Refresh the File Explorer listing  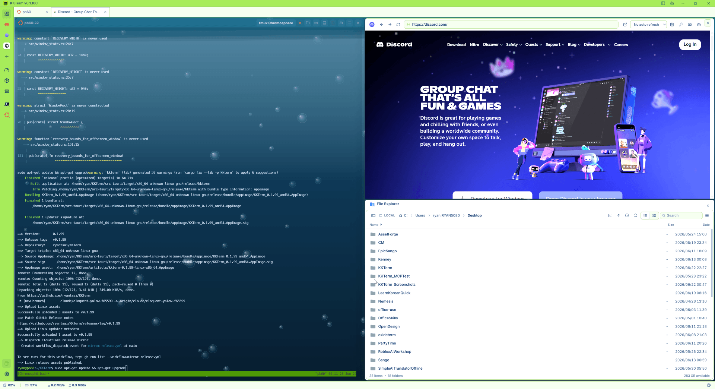pos(635,215)
